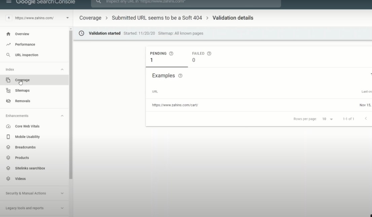Click the help icon beside Pending

(171, 54)
